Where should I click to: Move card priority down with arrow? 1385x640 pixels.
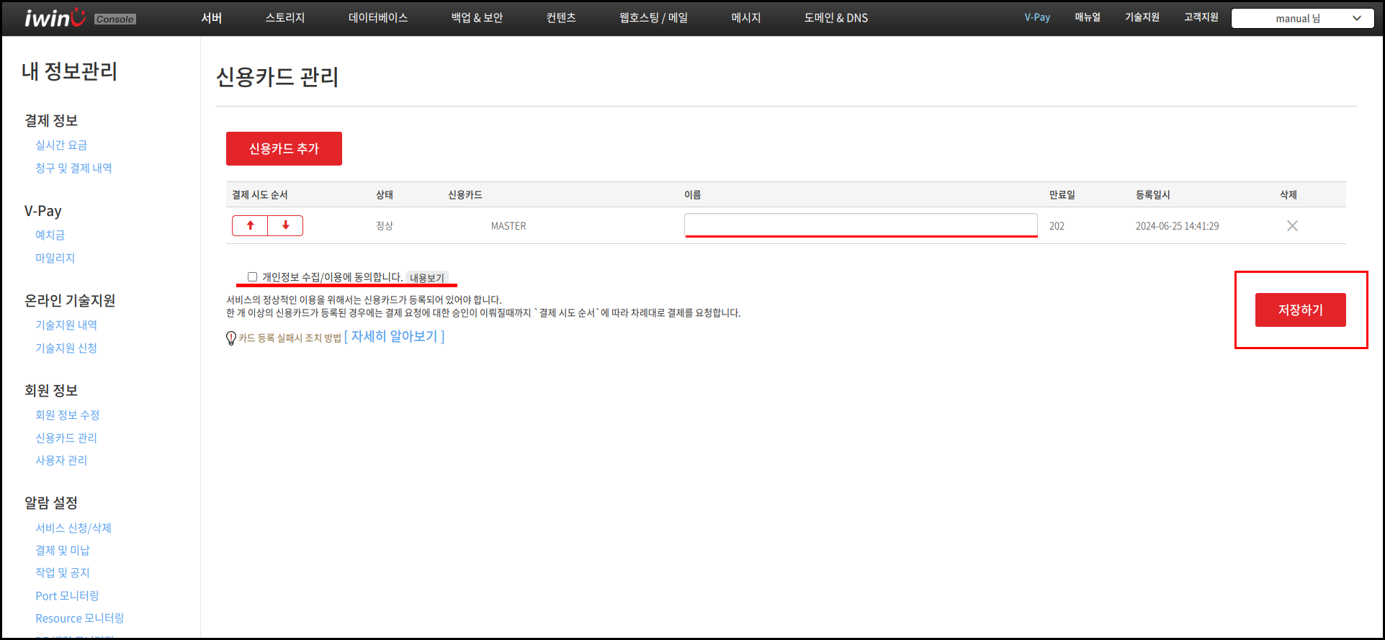(285, 225)
